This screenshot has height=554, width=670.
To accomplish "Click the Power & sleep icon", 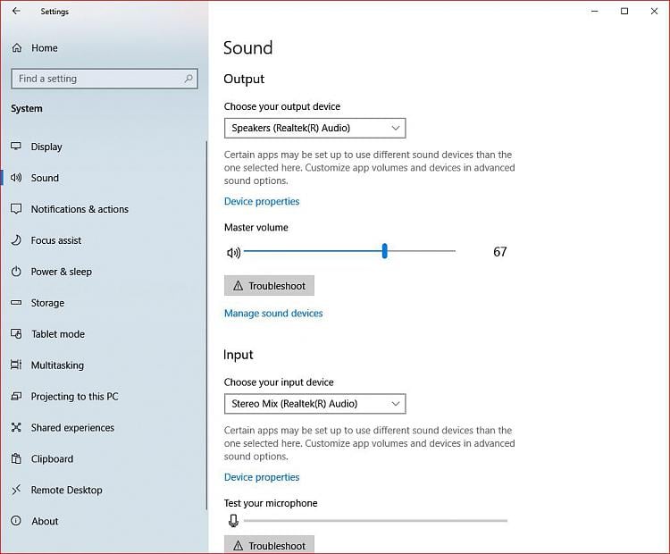I will point(16,272).
